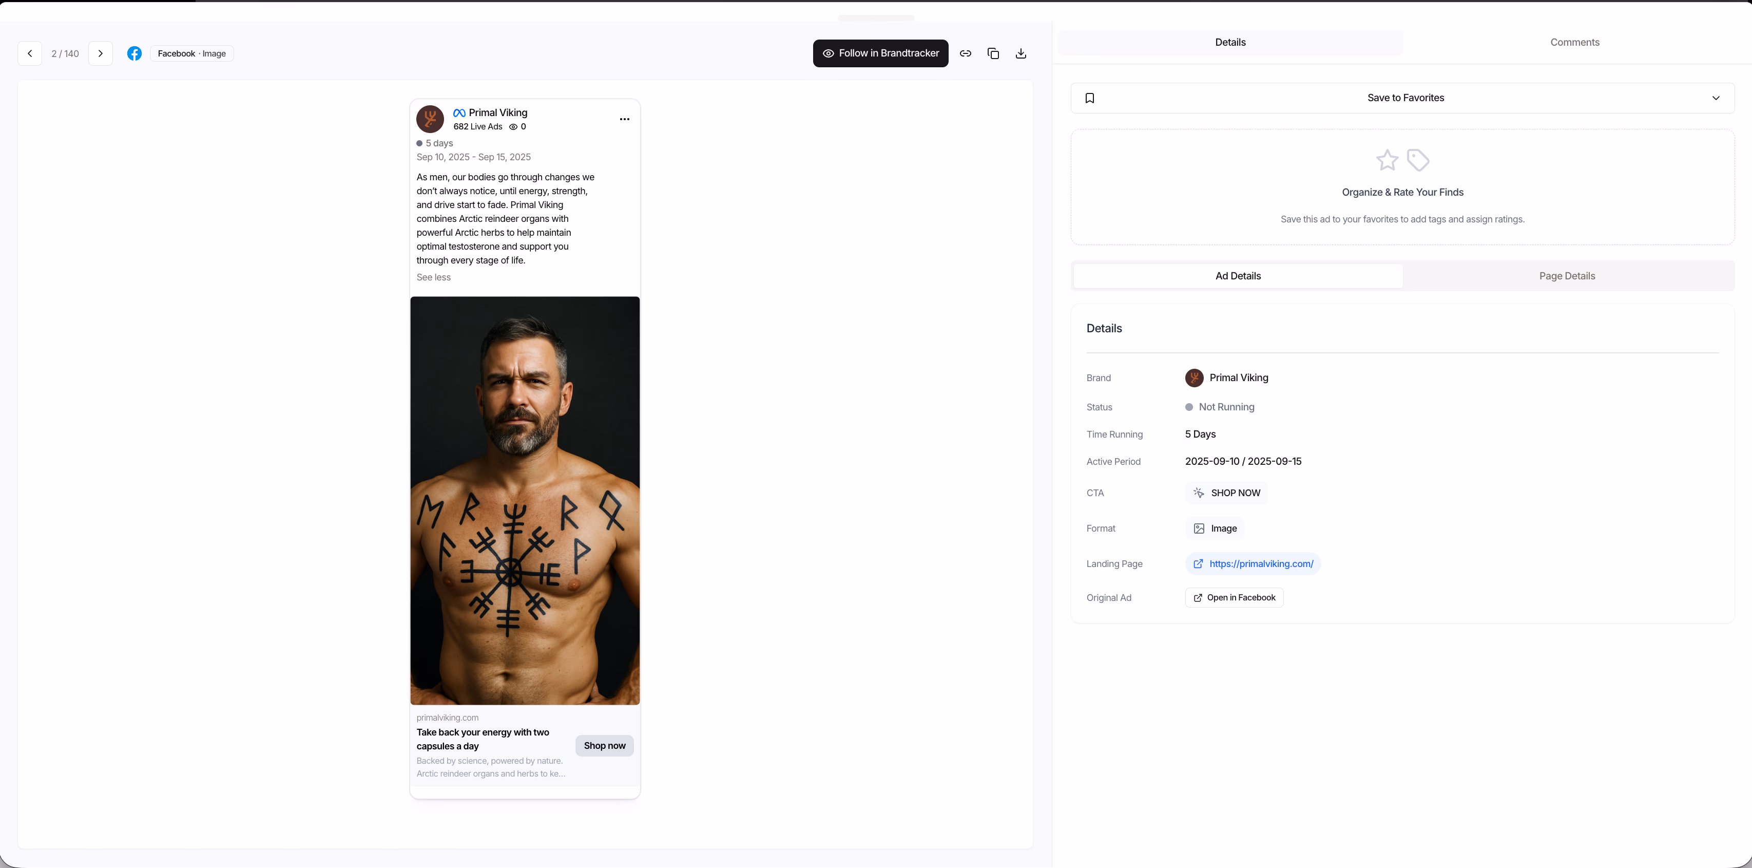Image resolution: width=1752 pixels, height=868 pixels.
Task: Click the copy link icon
Action: point(965,54)
